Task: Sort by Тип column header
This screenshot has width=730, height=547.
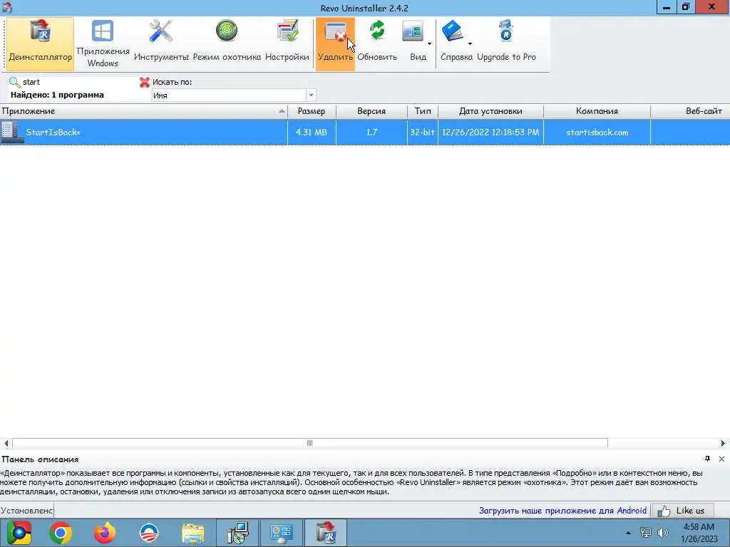Action: [423, 111]
